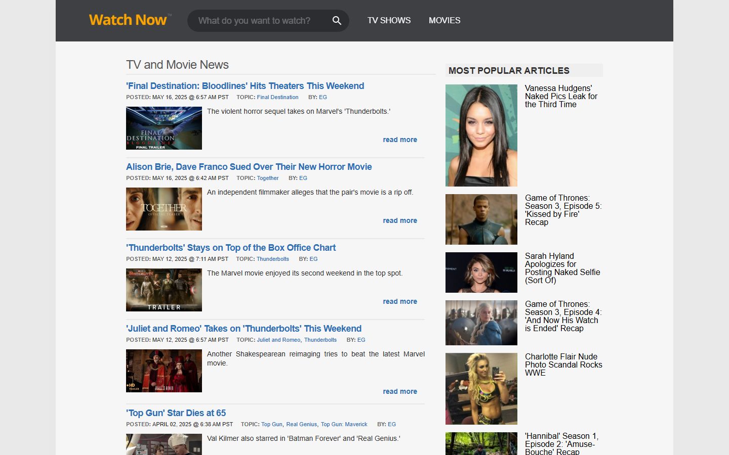The image size is (729, 455).
Task: Click posted date 'MAY 12, 2025 @ 6:57 AM PST'
Action: (190, 340)
